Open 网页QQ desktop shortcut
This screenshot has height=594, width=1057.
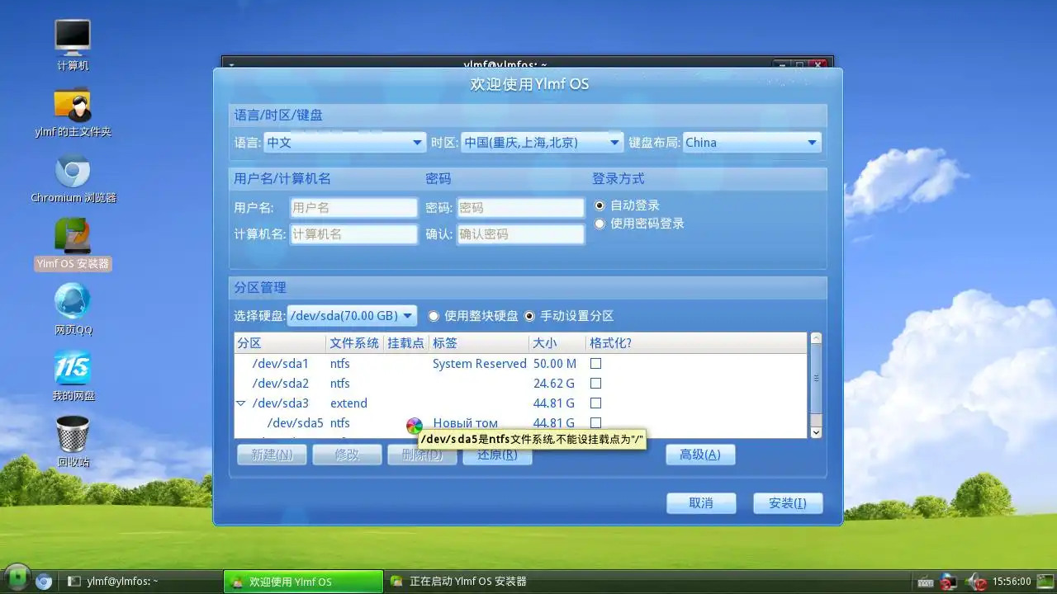[73, 309]
